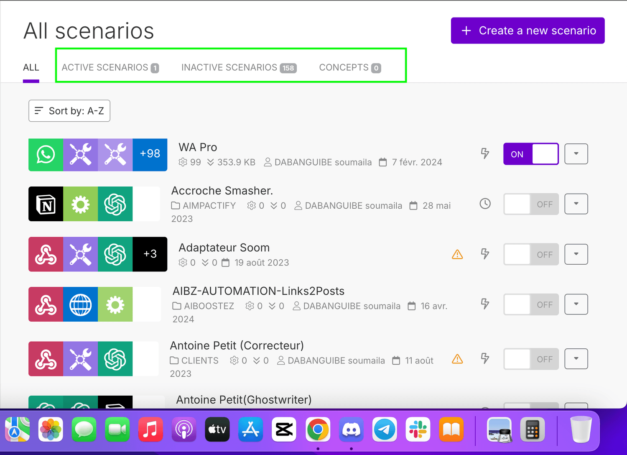The image size is (627, 455).
Task: Click the WhatsApp module icon in WA Pro
Action: pyautogui.click(x=46, y=155)
